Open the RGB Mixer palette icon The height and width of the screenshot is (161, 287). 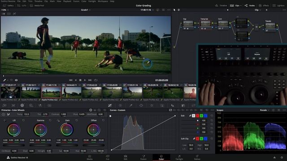[40, 106]
